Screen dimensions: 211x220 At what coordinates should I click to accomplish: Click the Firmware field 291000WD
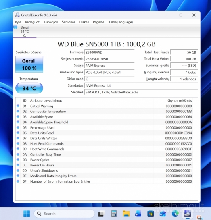click(109, 52)
